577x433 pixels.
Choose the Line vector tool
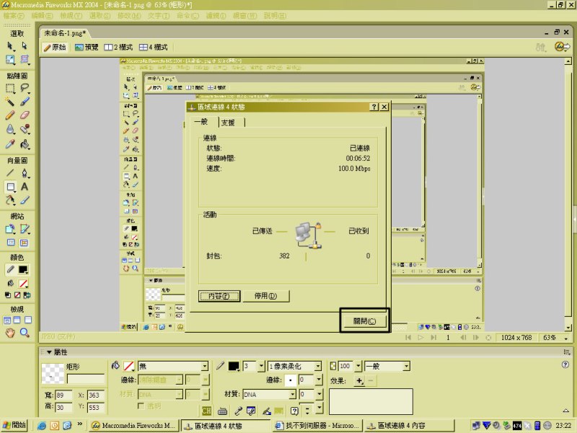[10, 172]
